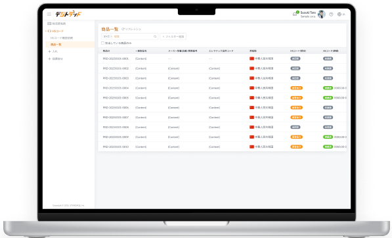Click the orange status badge in row ending 0009
The height and width of the screenshot is (238, 392).
296,137
